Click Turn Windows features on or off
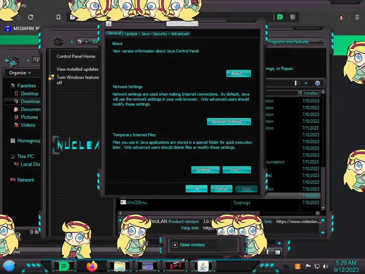The height and width of the screenshot is (274, 365). point(78,80)
